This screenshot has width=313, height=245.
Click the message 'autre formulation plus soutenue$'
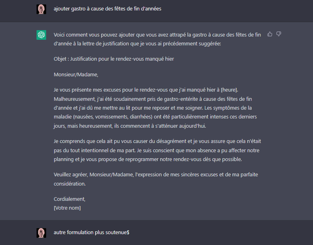tap(91, 233)
